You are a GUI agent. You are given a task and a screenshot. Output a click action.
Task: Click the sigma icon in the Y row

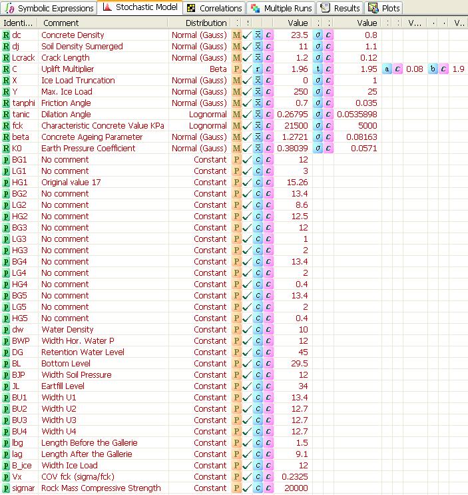[318, 92]
